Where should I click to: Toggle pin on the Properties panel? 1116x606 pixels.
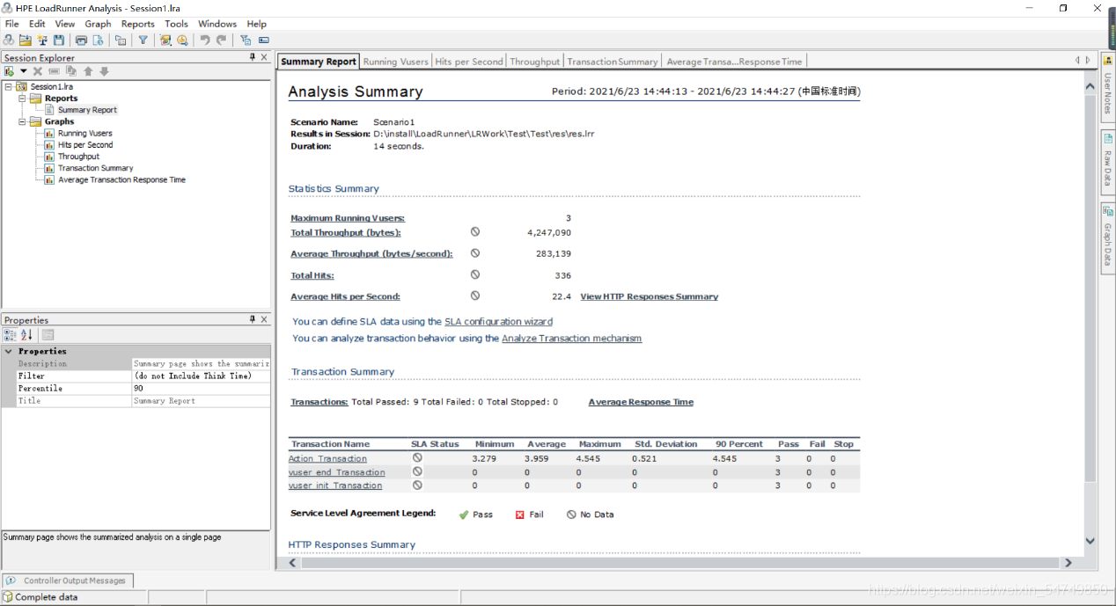pyautogui.click(x=252, y=319)
